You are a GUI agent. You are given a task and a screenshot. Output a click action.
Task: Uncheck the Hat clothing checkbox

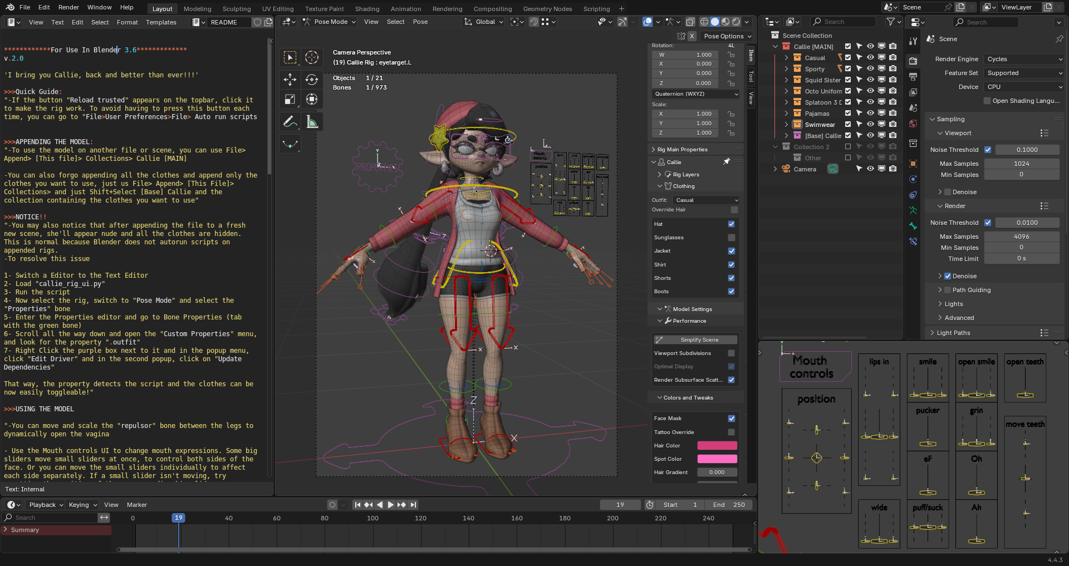pyautogui.click(x=732, y=224)
